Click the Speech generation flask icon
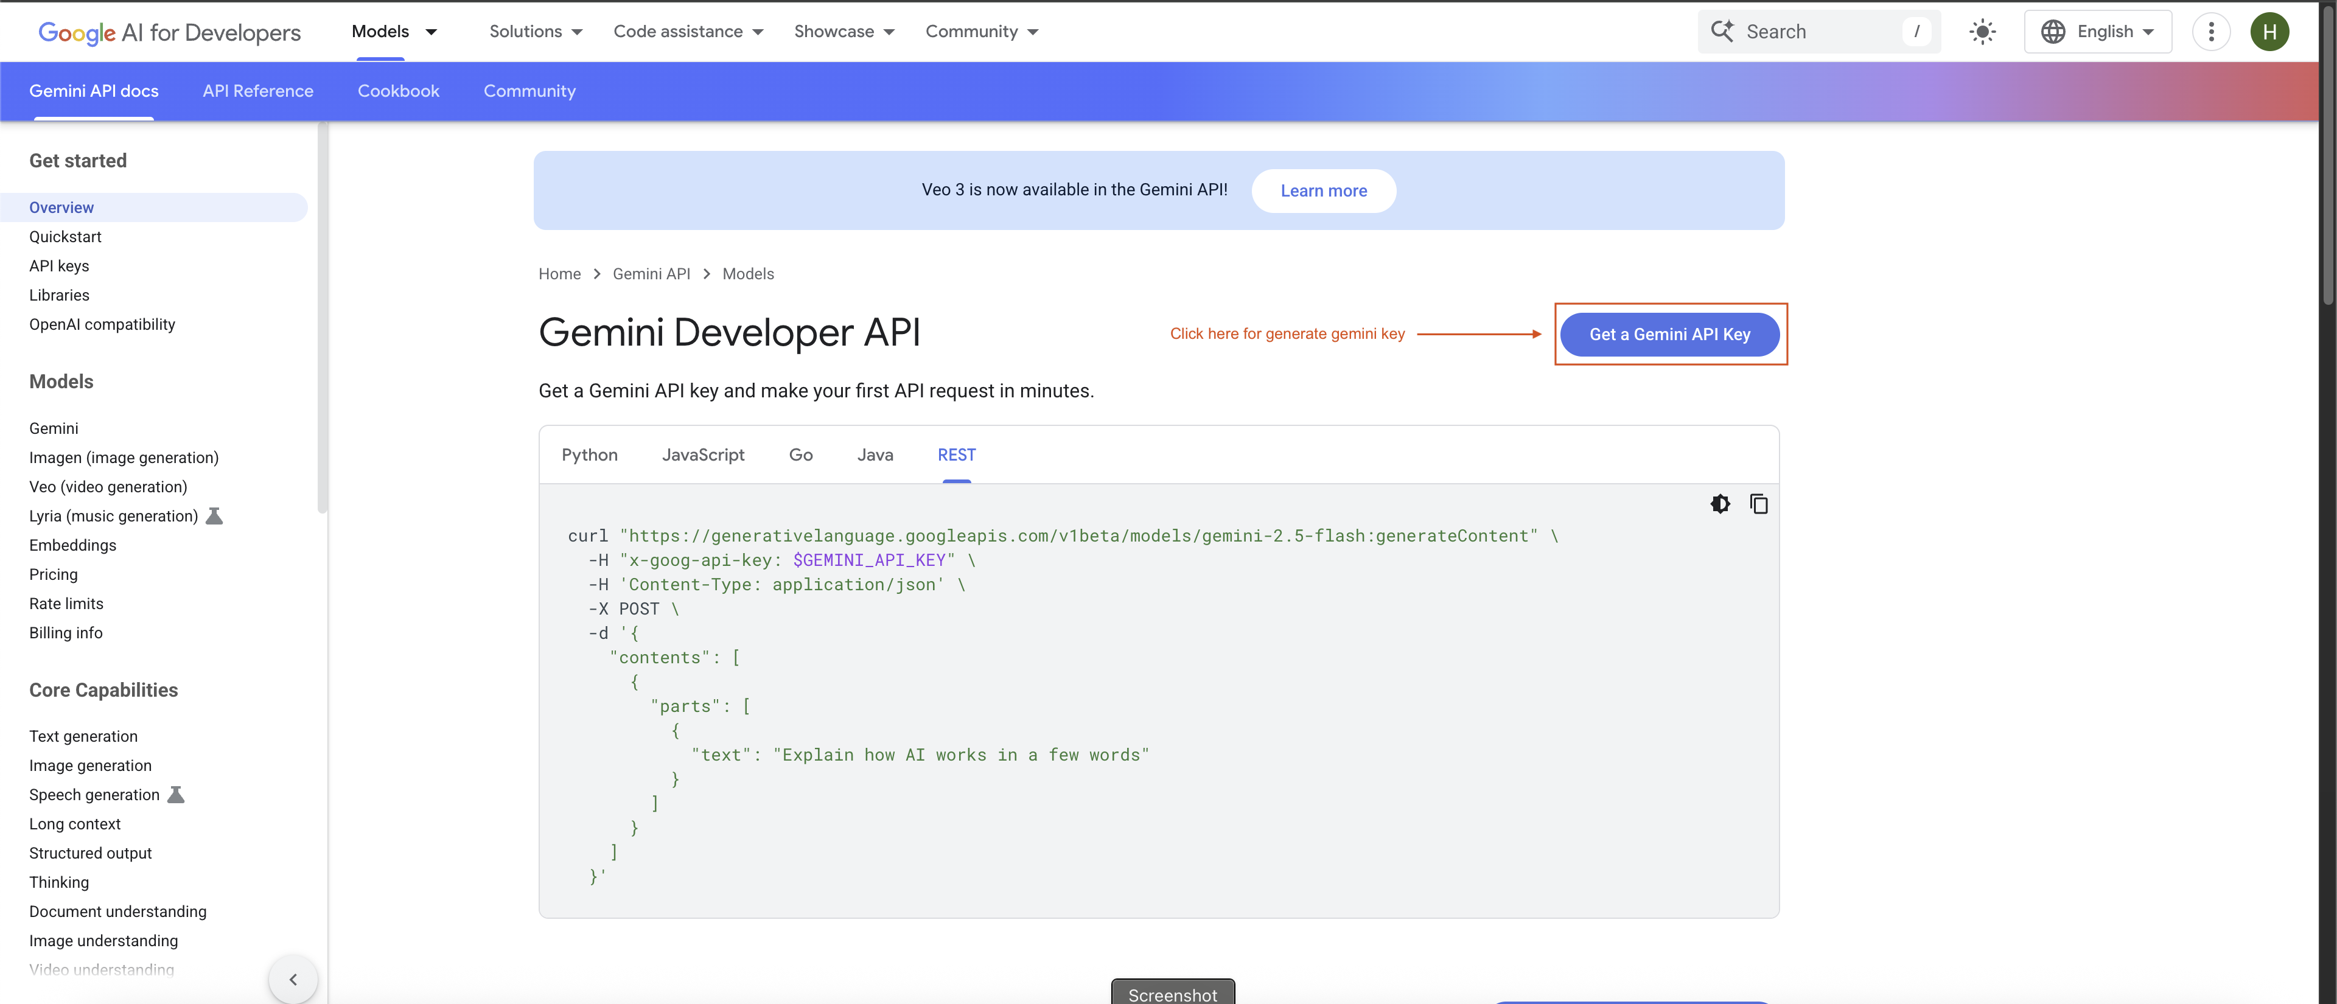The image size is (2337, 1004). pyautogui.click(x=176, y=795)
